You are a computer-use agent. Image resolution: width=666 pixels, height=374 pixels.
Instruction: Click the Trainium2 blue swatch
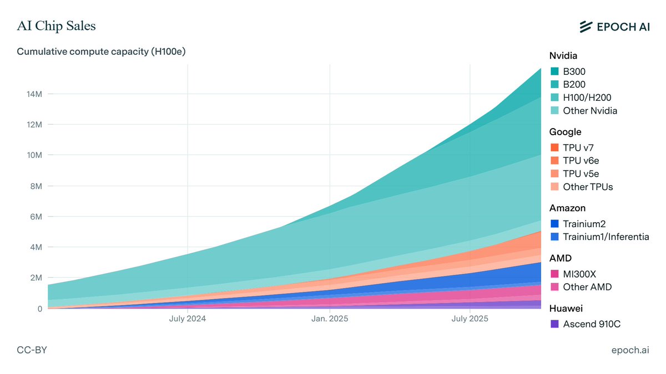(x=554, y=224)
